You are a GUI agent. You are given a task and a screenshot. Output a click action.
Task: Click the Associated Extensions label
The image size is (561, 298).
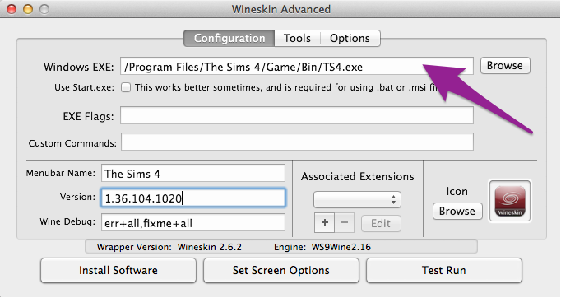click(x=358, y=177)
